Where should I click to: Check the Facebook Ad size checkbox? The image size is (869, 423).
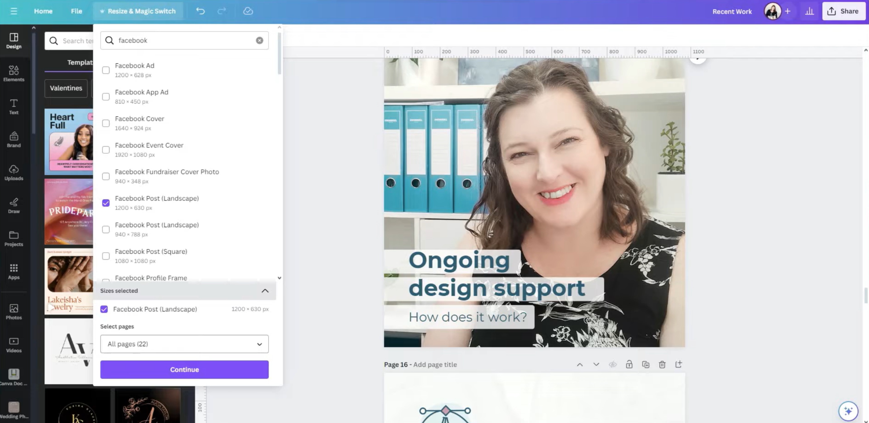(106, 70)
